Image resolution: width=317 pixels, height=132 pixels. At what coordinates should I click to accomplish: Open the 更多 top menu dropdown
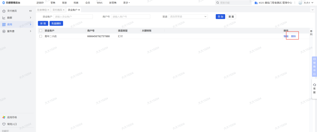[x=126, y=3]
